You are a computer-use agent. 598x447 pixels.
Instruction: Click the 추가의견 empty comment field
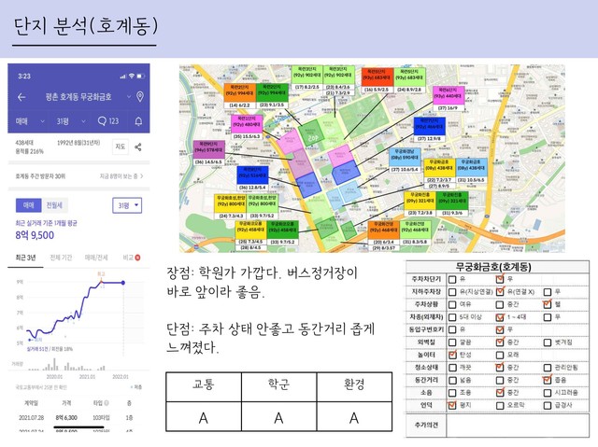coord(518,425)
